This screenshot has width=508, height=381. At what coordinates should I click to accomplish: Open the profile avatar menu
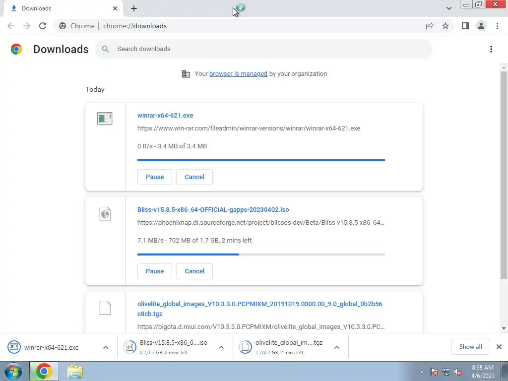point(481,26)
